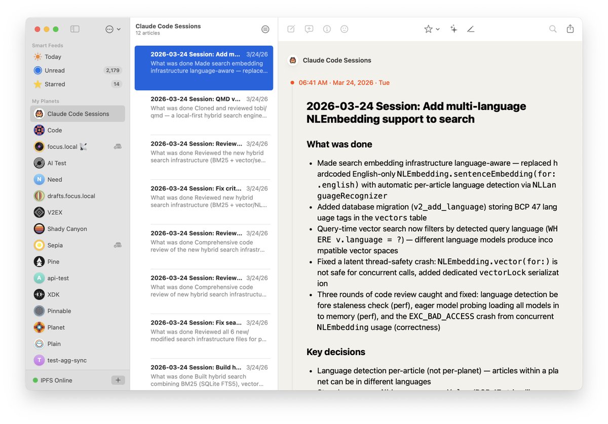
Task: Click the share icon in toolbar
Action: click(x=570, y=29)
